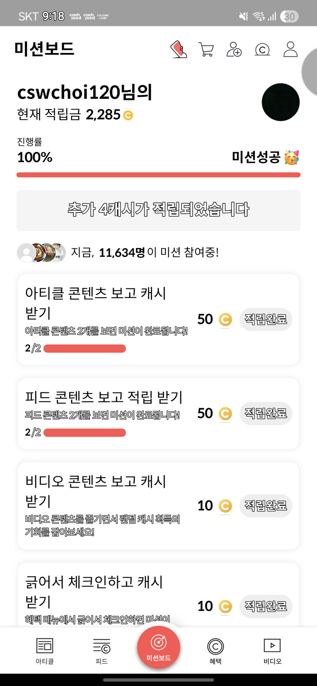Tap the center 미션보드 button
The width and height of the screenshot is (317, 686).
158,647
